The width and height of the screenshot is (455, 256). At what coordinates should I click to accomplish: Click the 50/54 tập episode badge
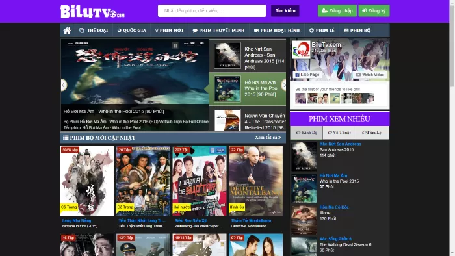[x=70, y=150]
